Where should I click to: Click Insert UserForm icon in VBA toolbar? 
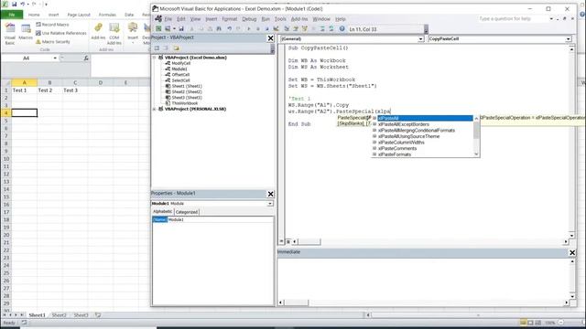point(168,28)
